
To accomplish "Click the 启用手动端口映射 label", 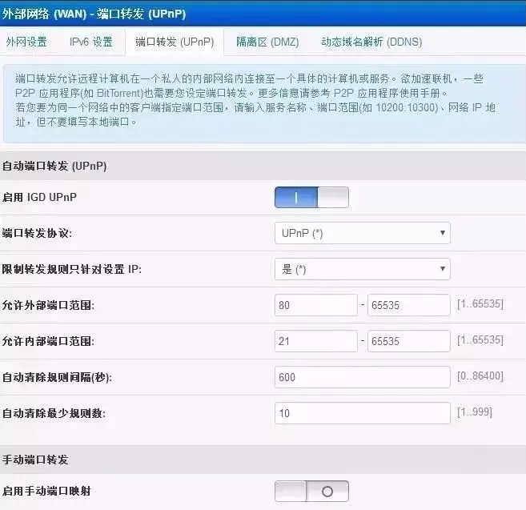I will pos(46,492).
